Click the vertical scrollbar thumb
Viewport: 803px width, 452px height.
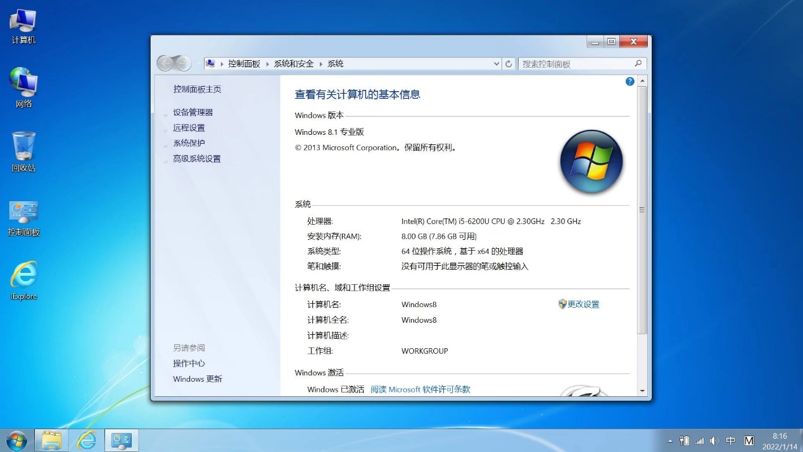point(642,210)
